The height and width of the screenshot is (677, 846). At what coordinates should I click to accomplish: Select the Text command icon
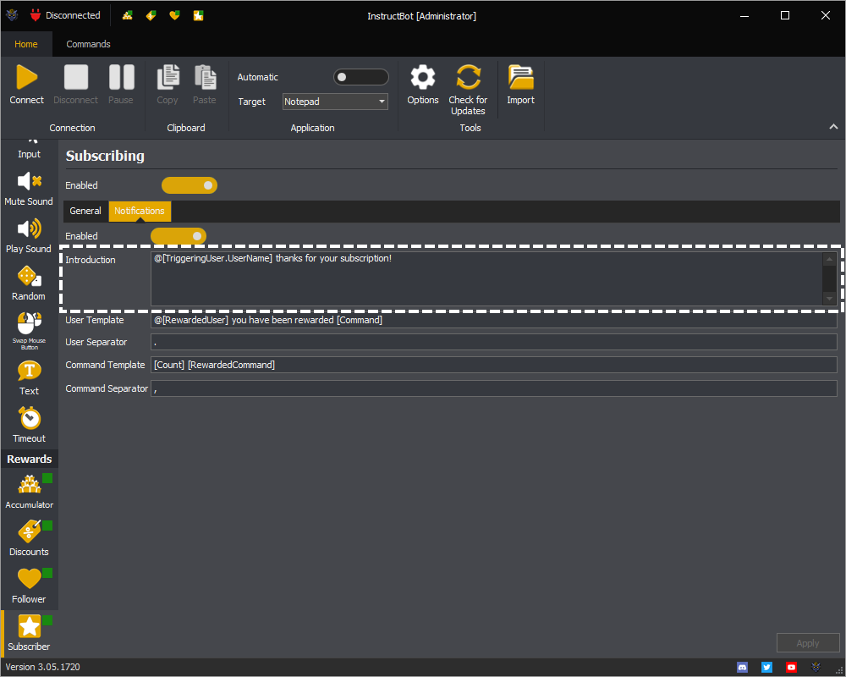(29, 371)
